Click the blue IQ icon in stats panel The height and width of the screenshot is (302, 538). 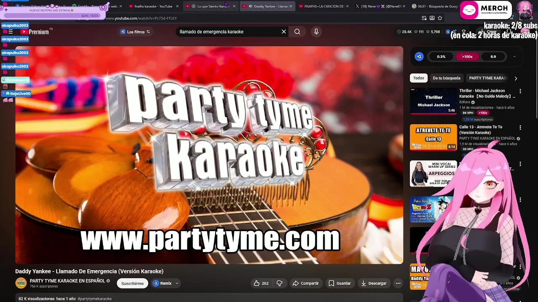click(419, 57)
